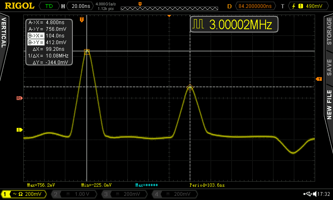The height and width of the screenshot is (200, 333).
Task: Click channel 3 200mV scale
Action: click(x=132, y=194)
